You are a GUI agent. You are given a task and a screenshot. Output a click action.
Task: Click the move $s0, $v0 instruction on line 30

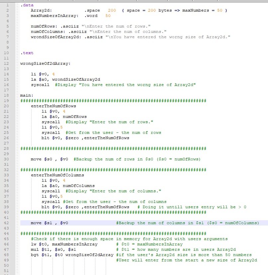pyautogui.click(x=49, y=159)
